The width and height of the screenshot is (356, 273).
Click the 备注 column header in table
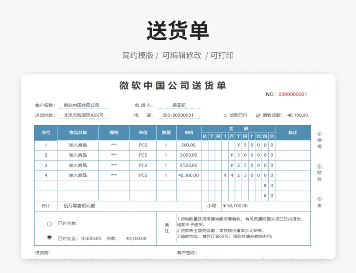(x=293, y=133)
